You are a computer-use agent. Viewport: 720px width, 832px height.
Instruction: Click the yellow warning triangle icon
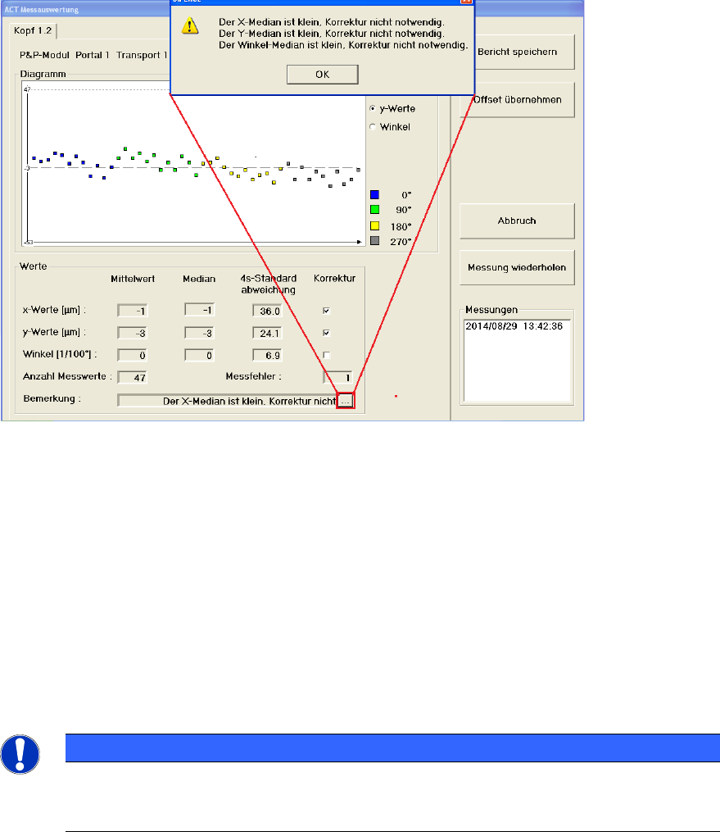[190, 25]
